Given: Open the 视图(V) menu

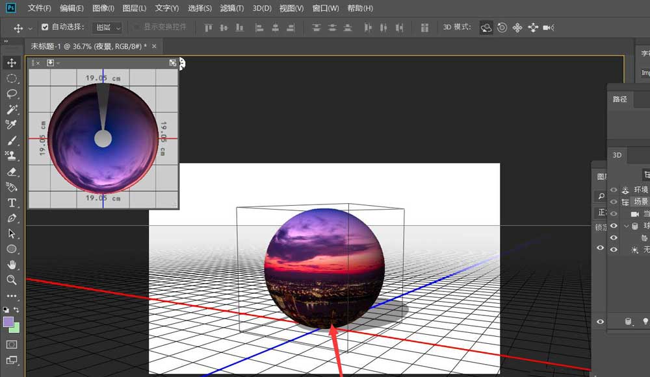Looking at the screenshot, I should (291, 8).
